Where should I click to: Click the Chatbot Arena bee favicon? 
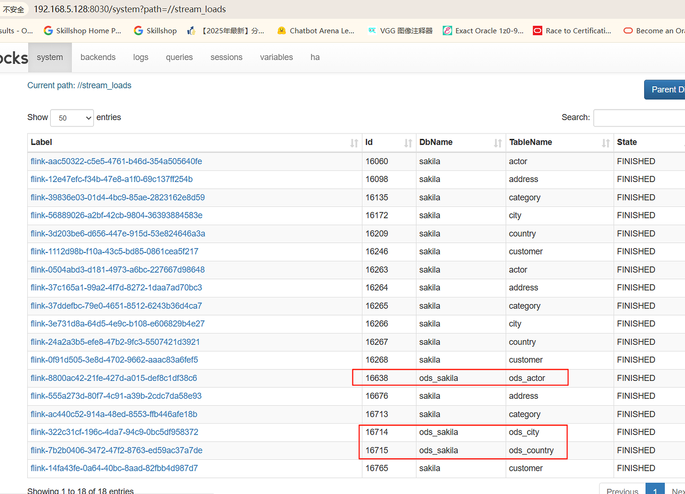282,30
